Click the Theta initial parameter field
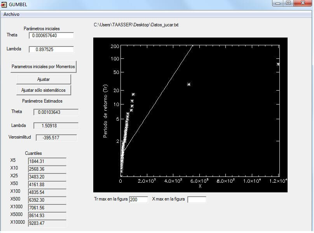 click(51, 36)
